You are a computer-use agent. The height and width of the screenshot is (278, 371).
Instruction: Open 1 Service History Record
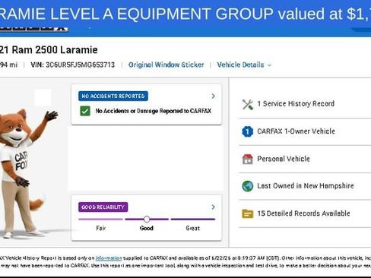click(296, 104)
